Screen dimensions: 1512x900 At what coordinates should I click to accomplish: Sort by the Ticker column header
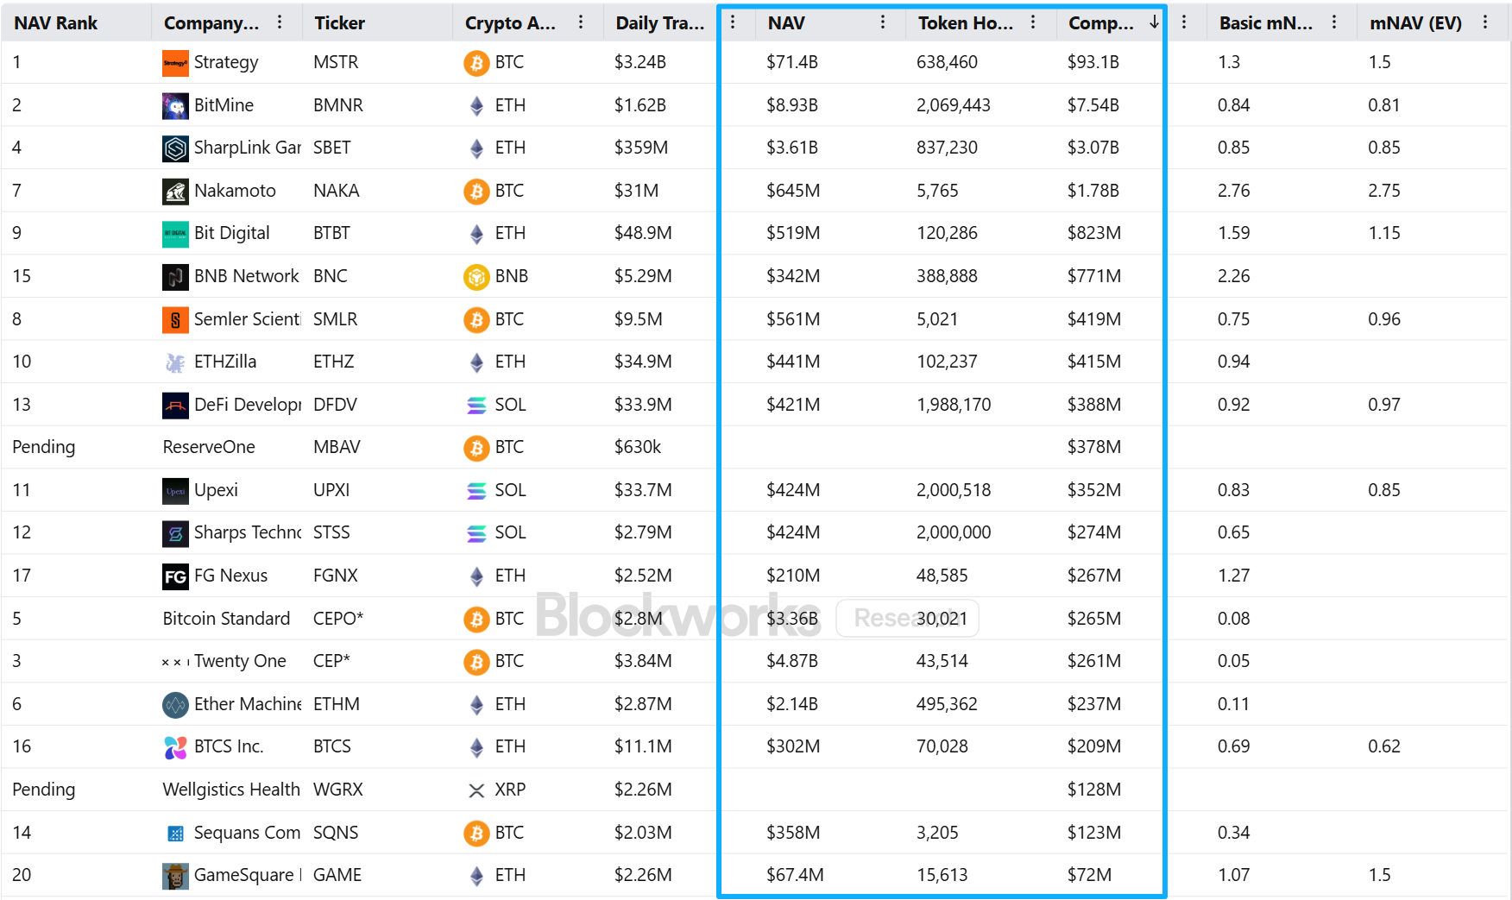tap(339, 23)
